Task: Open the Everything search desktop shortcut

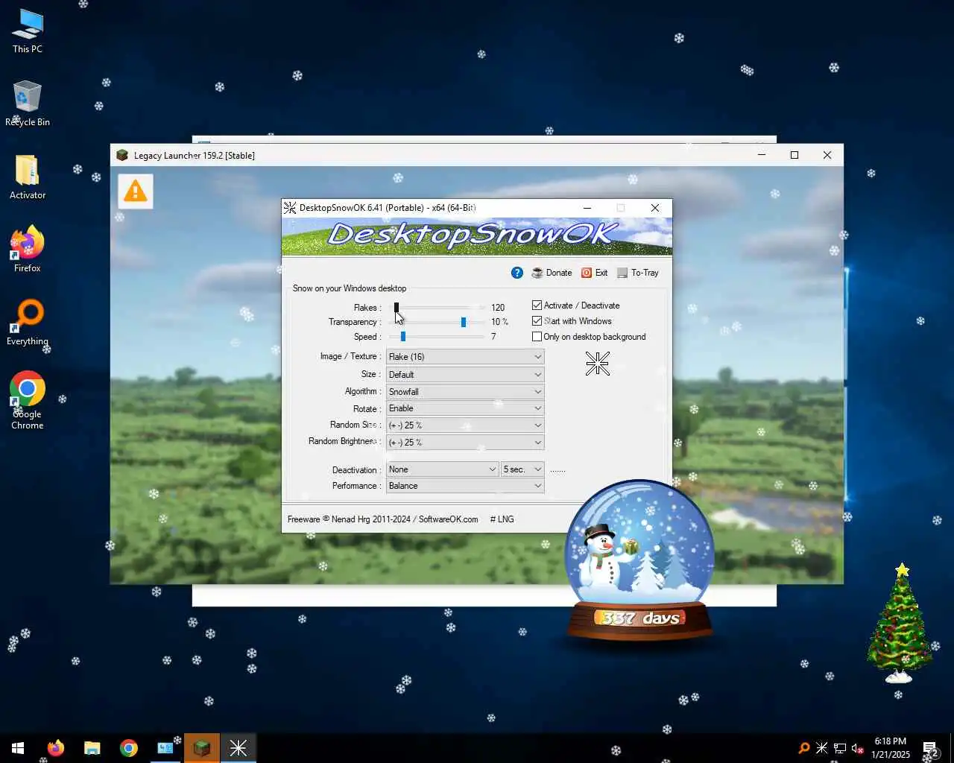Action: tap(28, 323)
